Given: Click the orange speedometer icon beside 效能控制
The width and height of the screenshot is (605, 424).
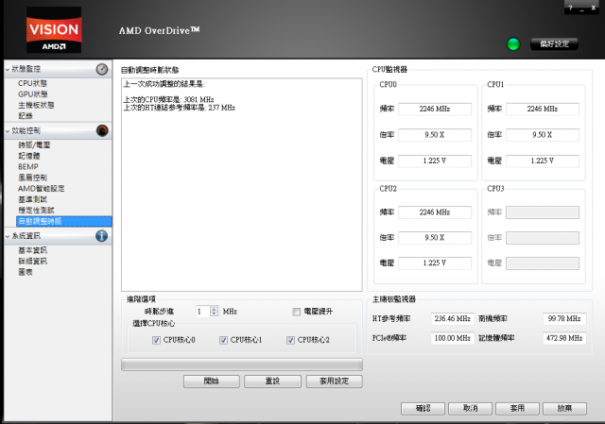Looking at the screenshot, I should (102, 130).
